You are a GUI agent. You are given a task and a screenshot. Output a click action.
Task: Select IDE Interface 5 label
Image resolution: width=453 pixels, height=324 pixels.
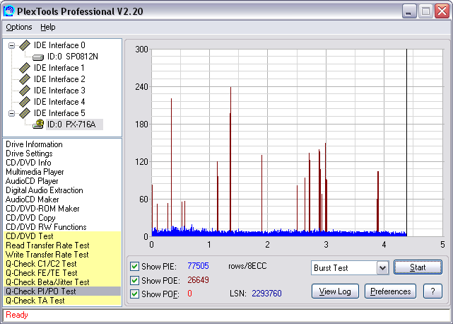(59, 112)
